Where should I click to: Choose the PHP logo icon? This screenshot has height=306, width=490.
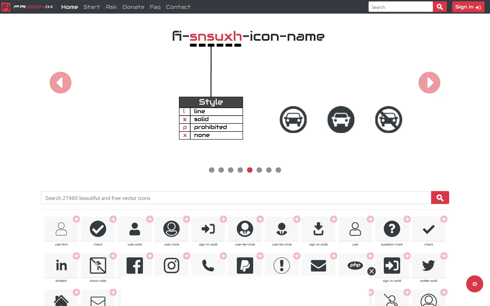coord(355,266)
